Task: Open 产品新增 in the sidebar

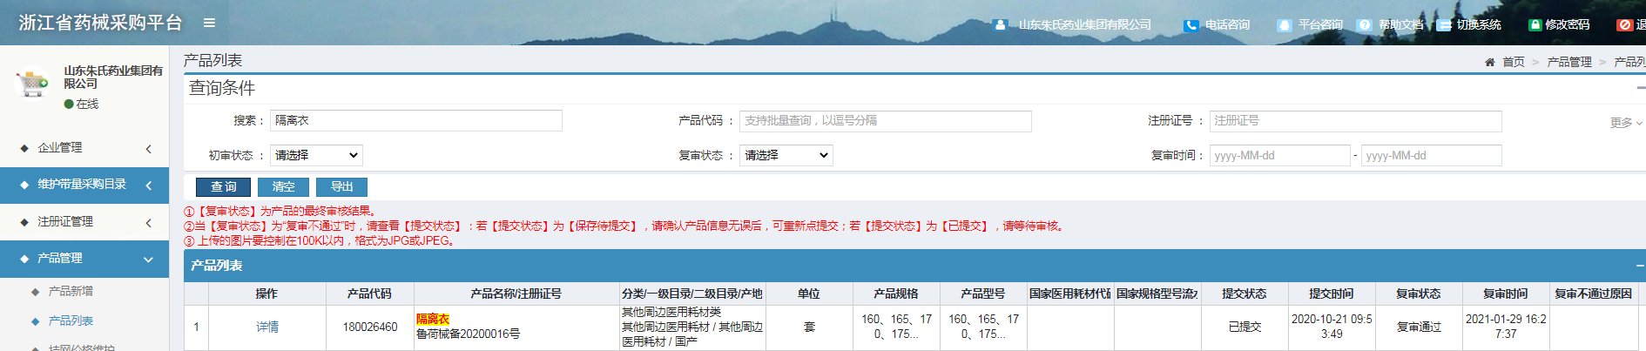Action: point(71,291)
